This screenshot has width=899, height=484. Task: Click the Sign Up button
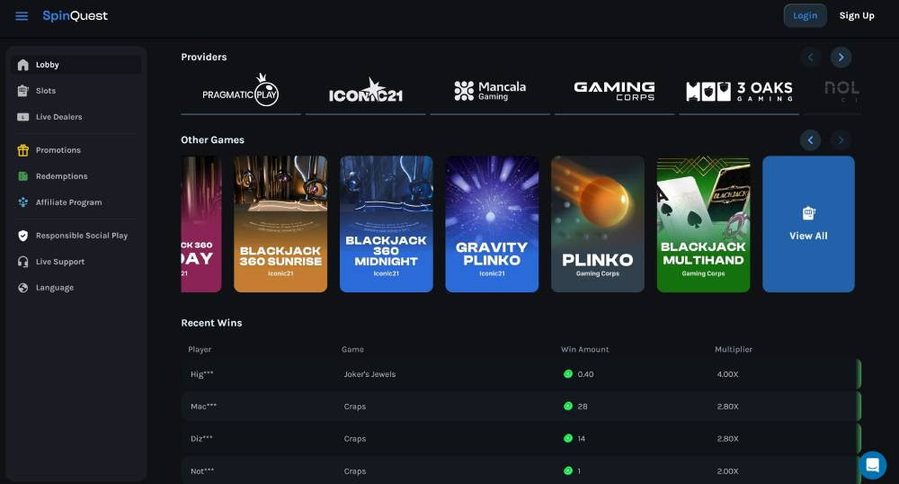pyautogui.click(x=857, y=15)
